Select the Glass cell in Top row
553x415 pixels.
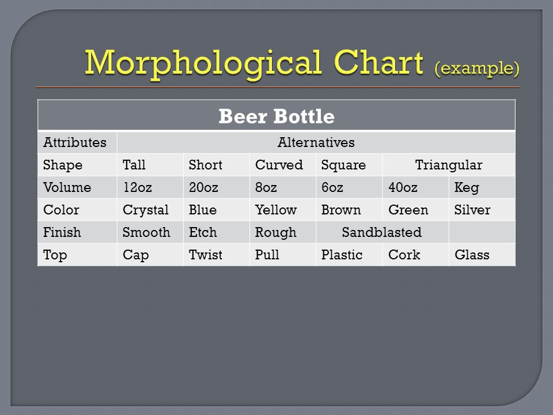coord(482,254)
